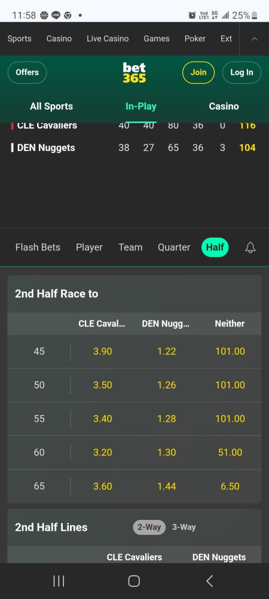The height and width of the screenshot is (599, 269).
Task: Click the Log In button
Action: [x=242, y=72]
